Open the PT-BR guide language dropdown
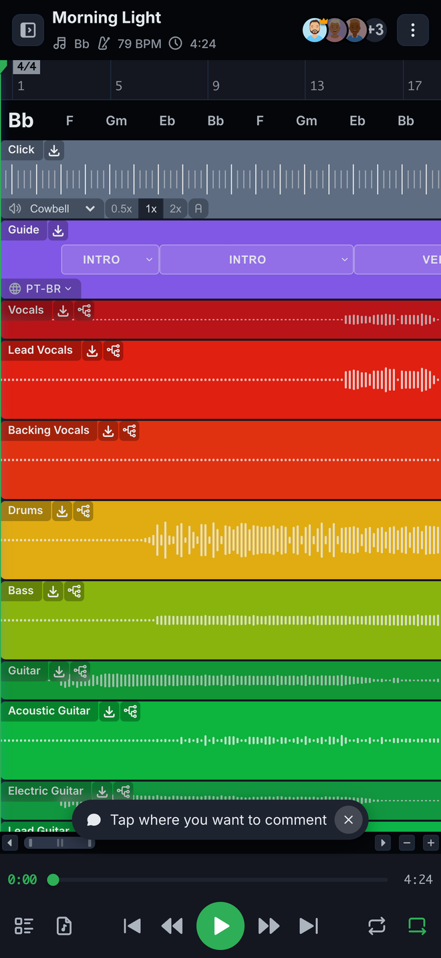The height and width of the screenshot is (958, 441). pyautogui.click(x=41, y=289)
